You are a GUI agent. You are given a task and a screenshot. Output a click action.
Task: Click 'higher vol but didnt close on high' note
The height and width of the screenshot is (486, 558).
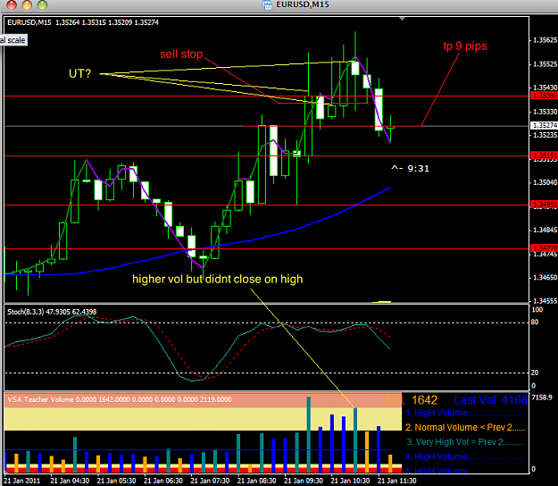[x=218, y=279]
